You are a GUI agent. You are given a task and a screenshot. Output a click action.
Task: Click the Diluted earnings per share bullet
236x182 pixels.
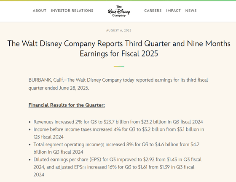tap(118, 167)
